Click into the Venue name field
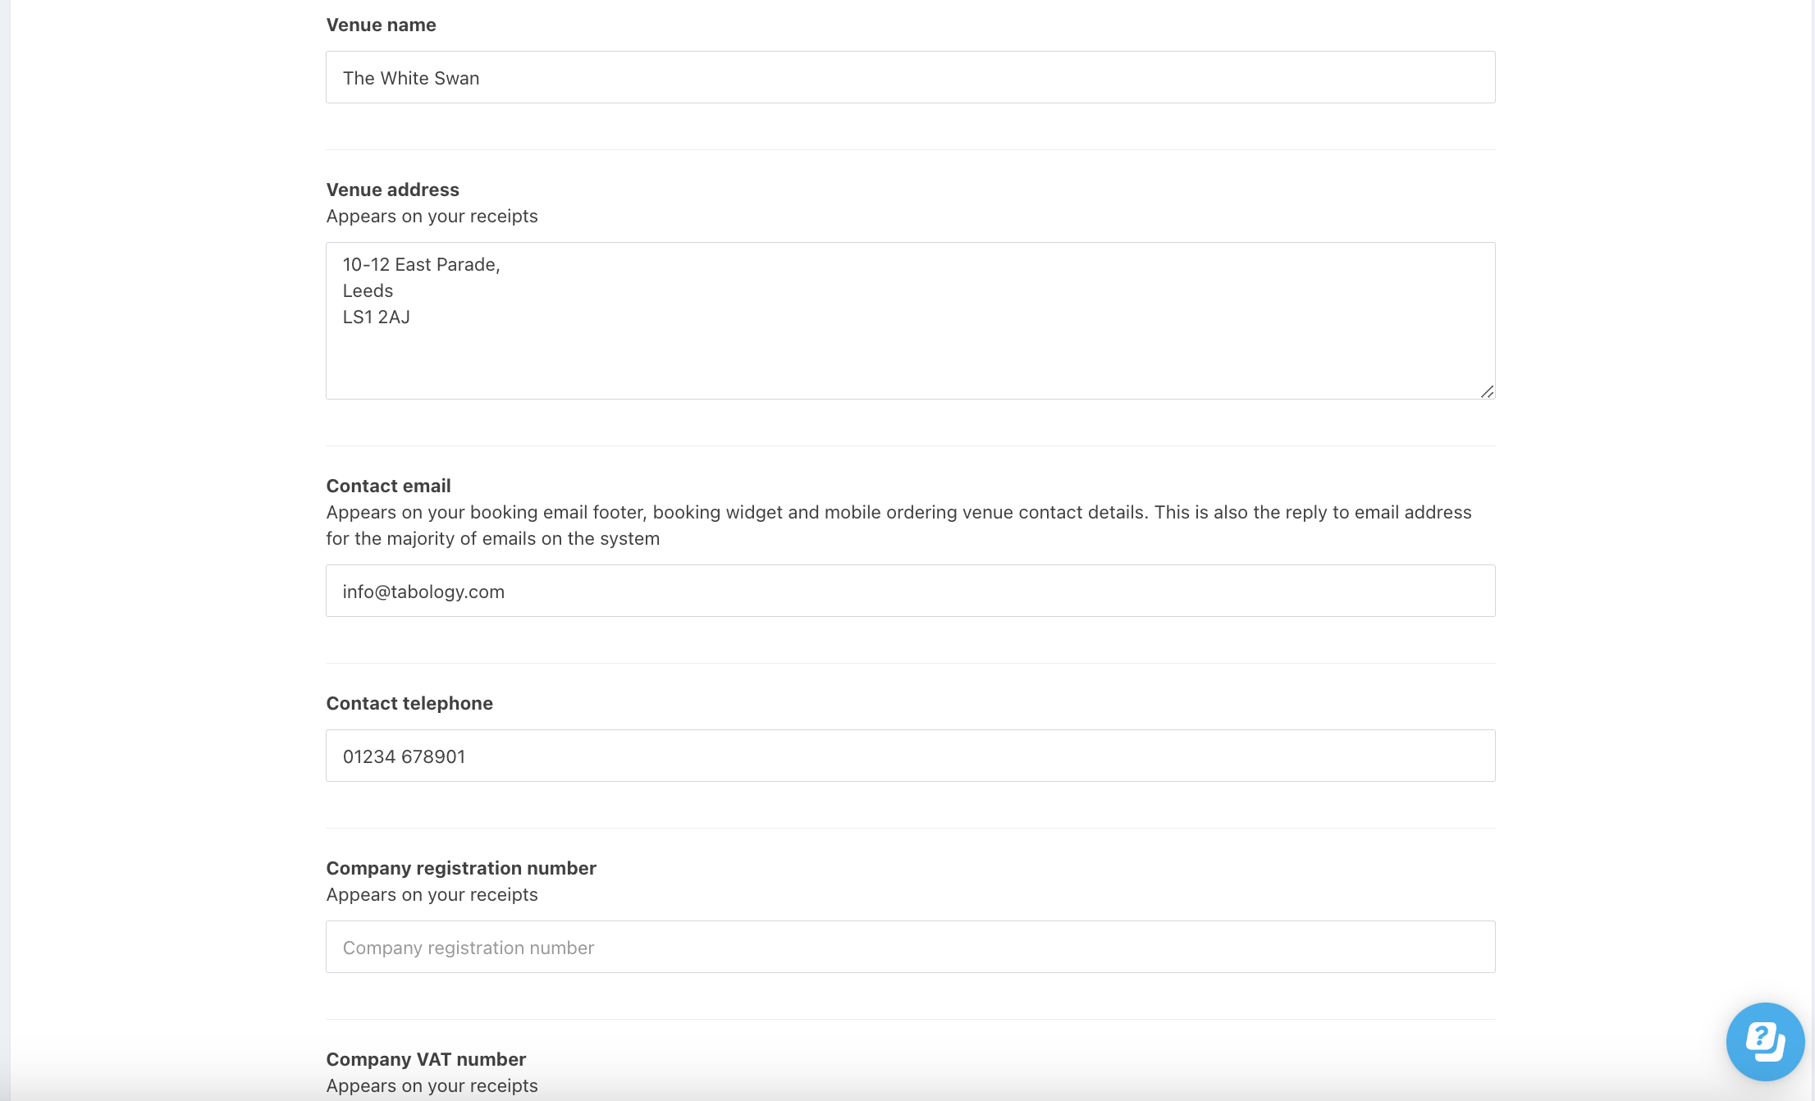This screenshot has width=1815, height=1101. (x=911, y=77)
